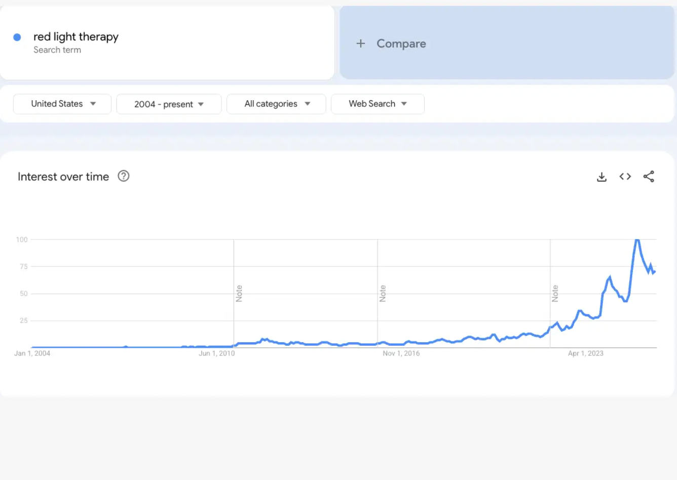This screenshot has height=480, width=677.
Task: Click the Interest over time heading
Action: pos(63,177)
